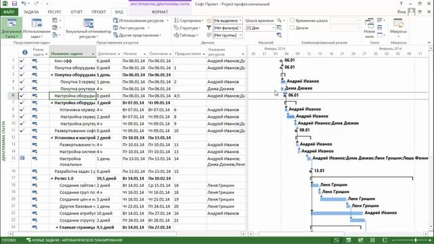Click the info indicator column header icon
Viewport: 434px width, 244px height.
click(24, 52)
